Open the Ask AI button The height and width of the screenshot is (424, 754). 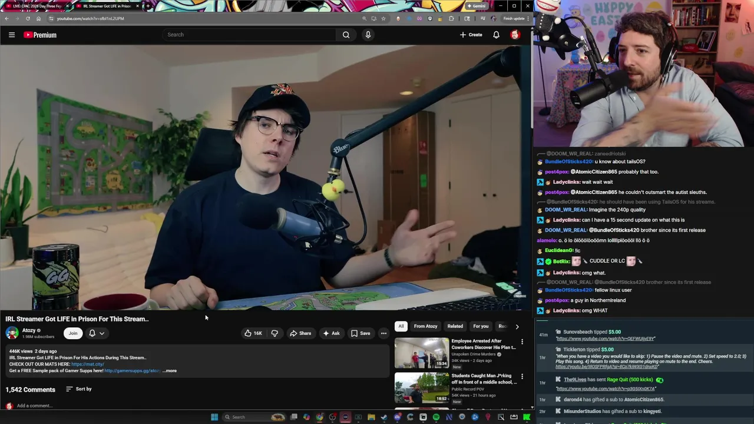[x=330, y=333]
